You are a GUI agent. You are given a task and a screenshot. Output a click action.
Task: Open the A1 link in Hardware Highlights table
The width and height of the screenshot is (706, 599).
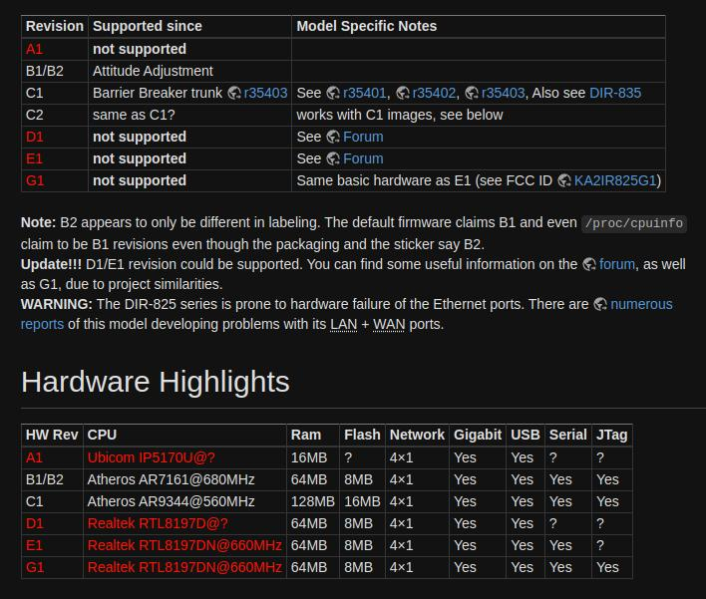click(34, 457)
